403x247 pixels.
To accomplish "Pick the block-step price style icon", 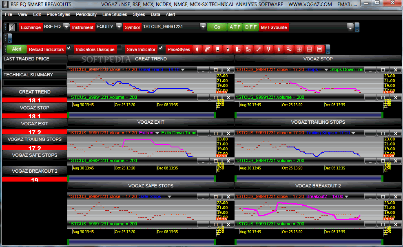I will pyautogui.click(x=238, y=49).
